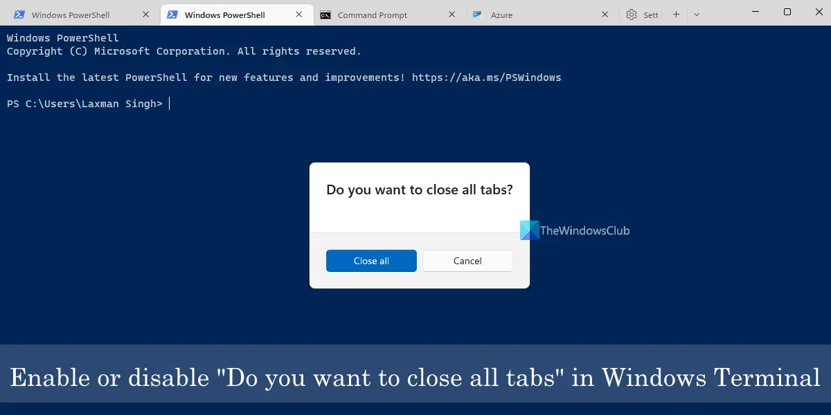Open a new tab with plus button
The width and height of the screenshot is (831, 415).
point(677,15)
